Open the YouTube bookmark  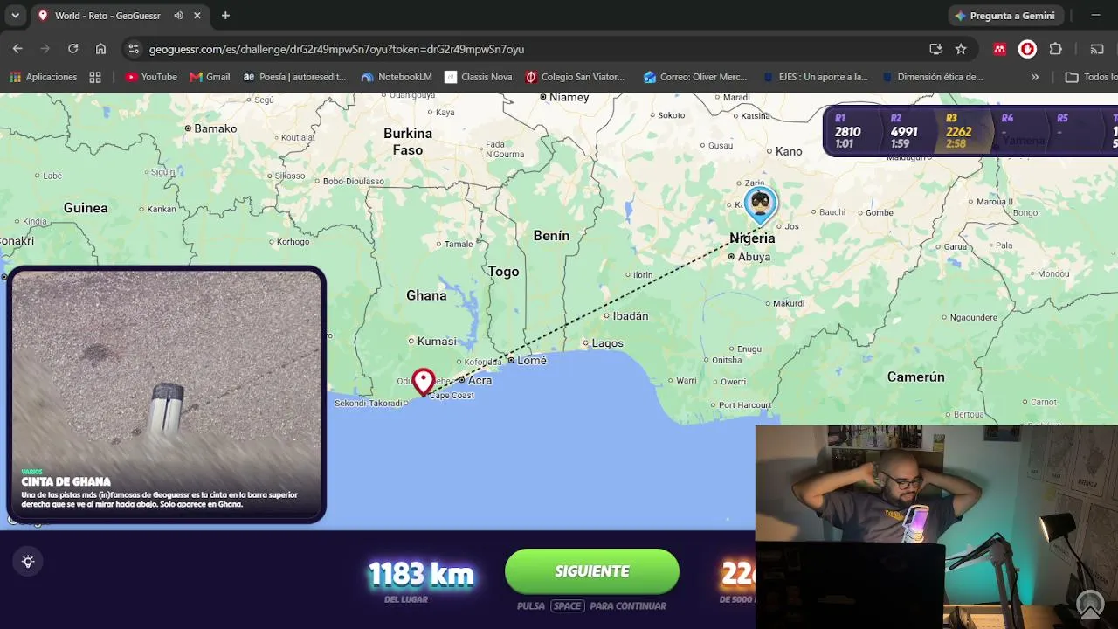(x=151, y=77)
